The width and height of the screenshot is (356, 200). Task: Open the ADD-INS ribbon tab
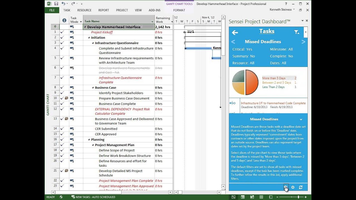pos(154,10)
